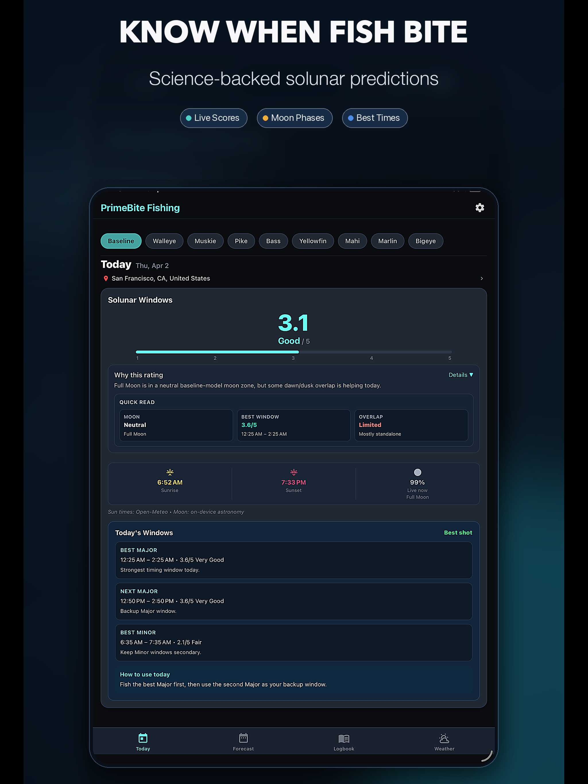Screen dimensions: 588x784
Task: Click the Best Times feature pill
Action: tap(375, 118)
